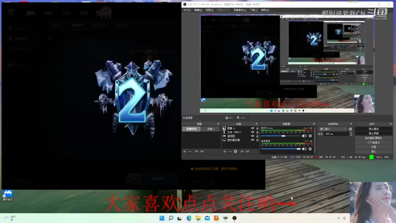Remove selected scene with minus icon
Viewport: 396px width, 223px height.
(190, 152)
